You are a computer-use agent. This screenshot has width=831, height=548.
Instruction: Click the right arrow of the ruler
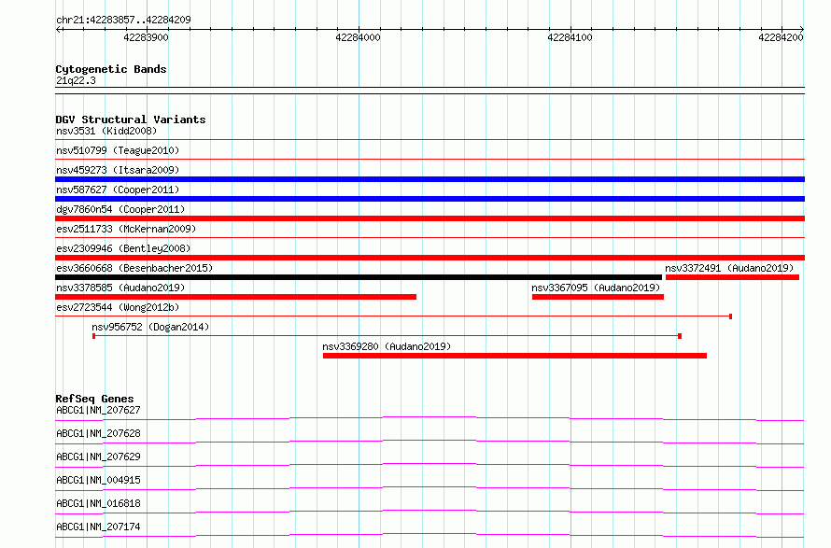(x=802, y=29)
